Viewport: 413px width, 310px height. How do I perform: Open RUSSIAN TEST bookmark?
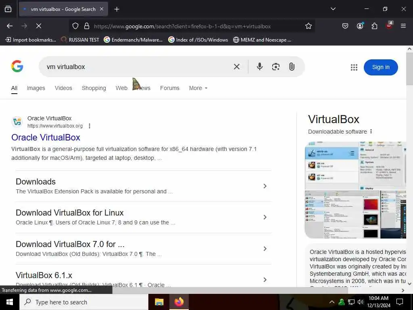point(80,40)
